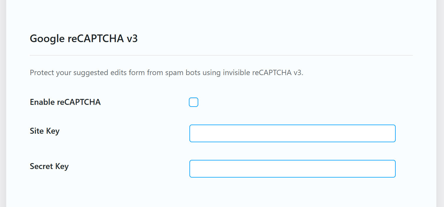Viewport: 444px width, 207px height.
Task: Click the gray margin left of the settings panel
Action: tap(3, 103)
